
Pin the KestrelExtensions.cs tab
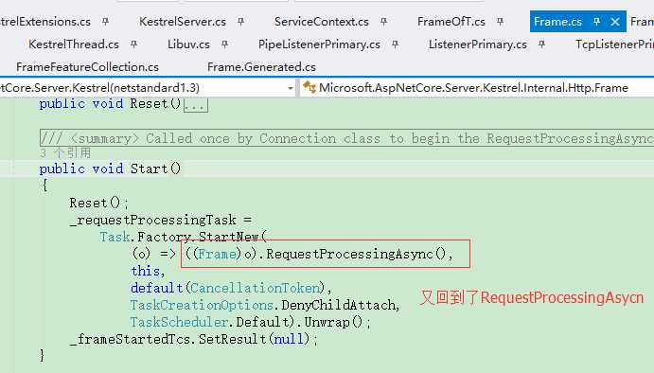coord(105,21)
